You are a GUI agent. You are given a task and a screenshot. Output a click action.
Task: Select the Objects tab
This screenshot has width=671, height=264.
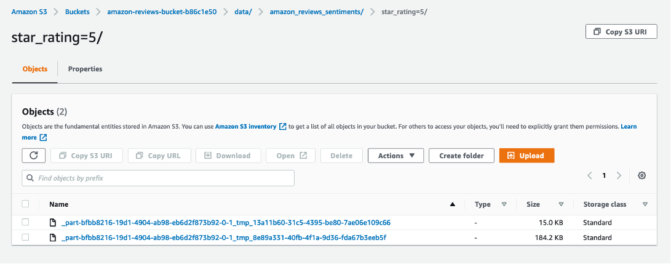[34, 69]
